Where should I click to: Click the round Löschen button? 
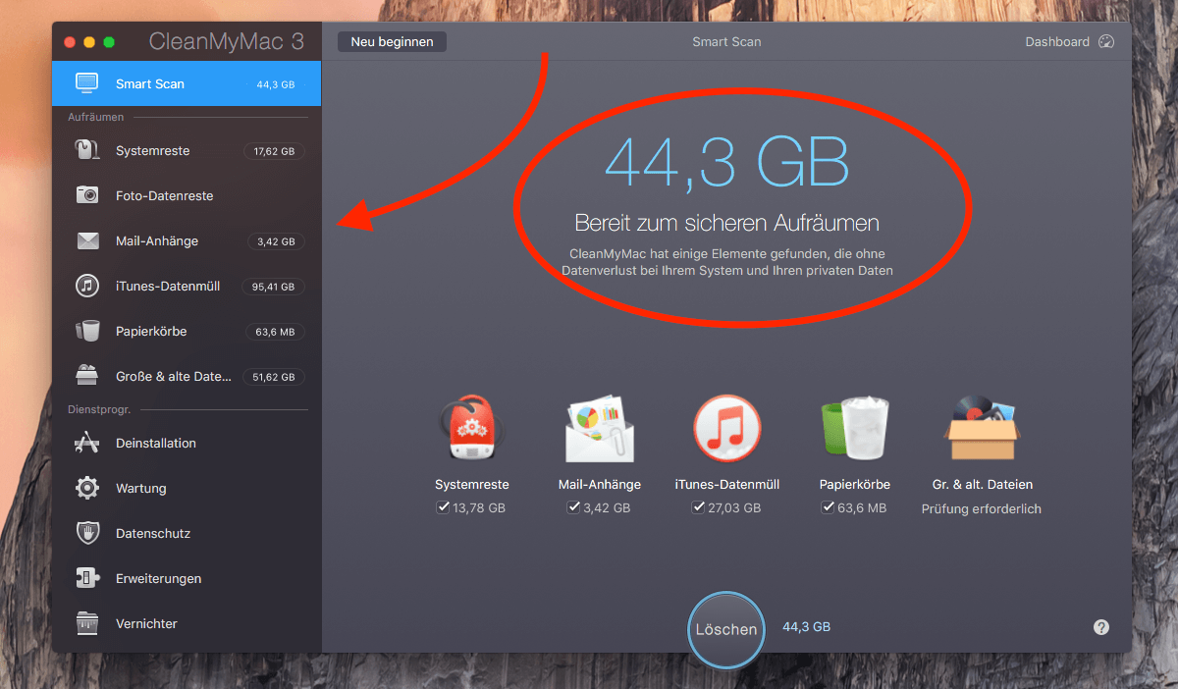click(726, 628)
